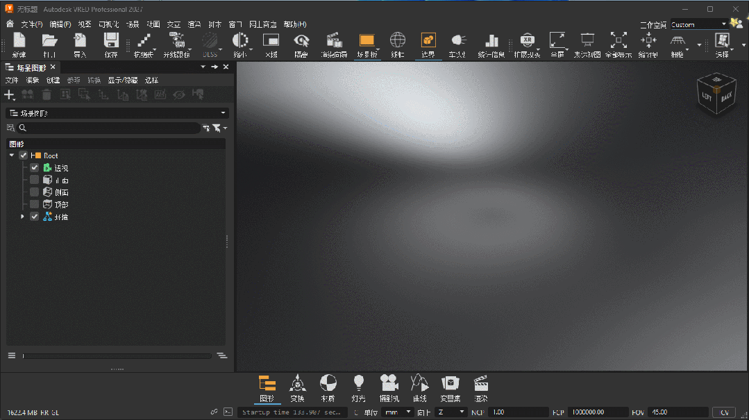
Task: Click the tree indent slider in scenegraph
Action: (117, 355)
